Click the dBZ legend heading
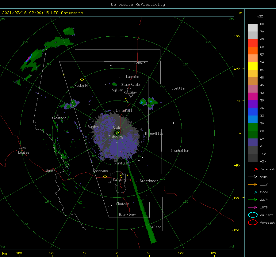Image resolution: width=276 pixels, height=257 pixels. point(260,16)
